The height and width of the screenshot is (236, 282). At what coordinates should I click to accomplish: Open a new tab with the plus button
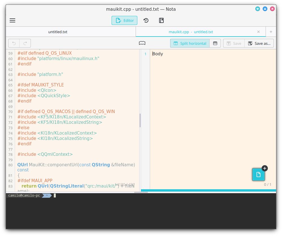(271, 32)
